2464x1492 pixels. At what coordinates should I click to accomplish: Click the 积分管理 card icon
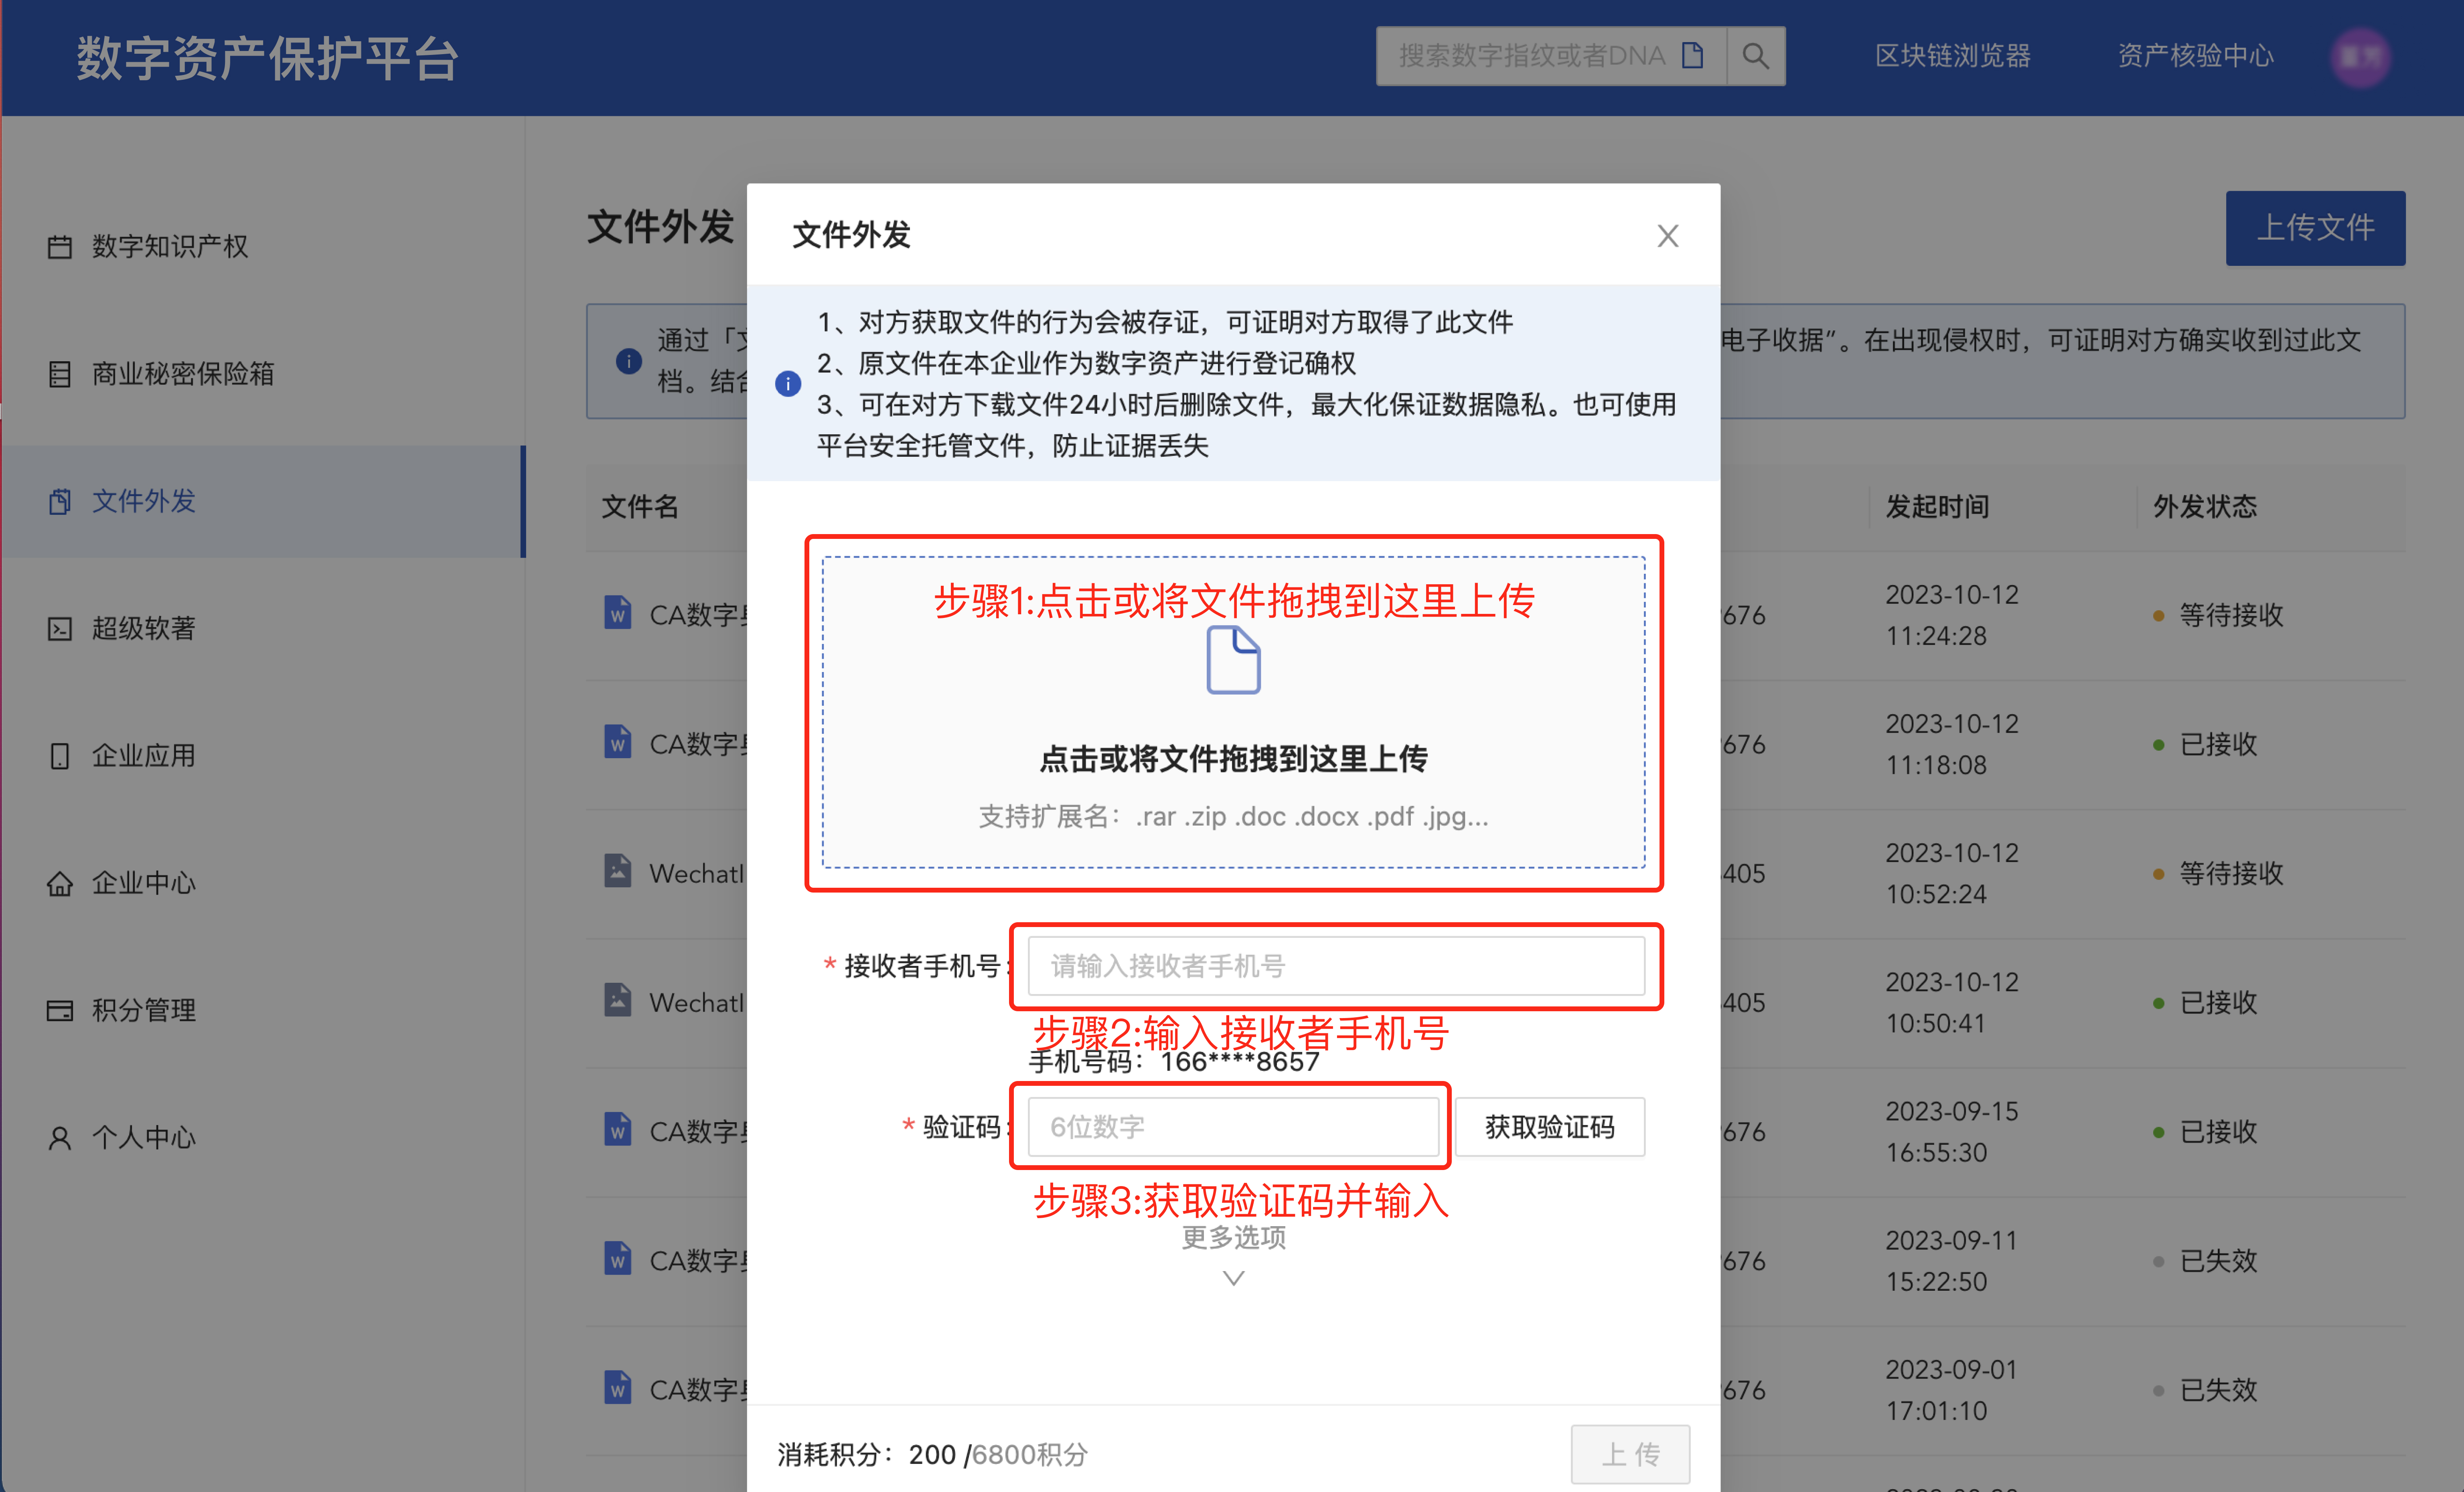click(x=60, y=1010)
